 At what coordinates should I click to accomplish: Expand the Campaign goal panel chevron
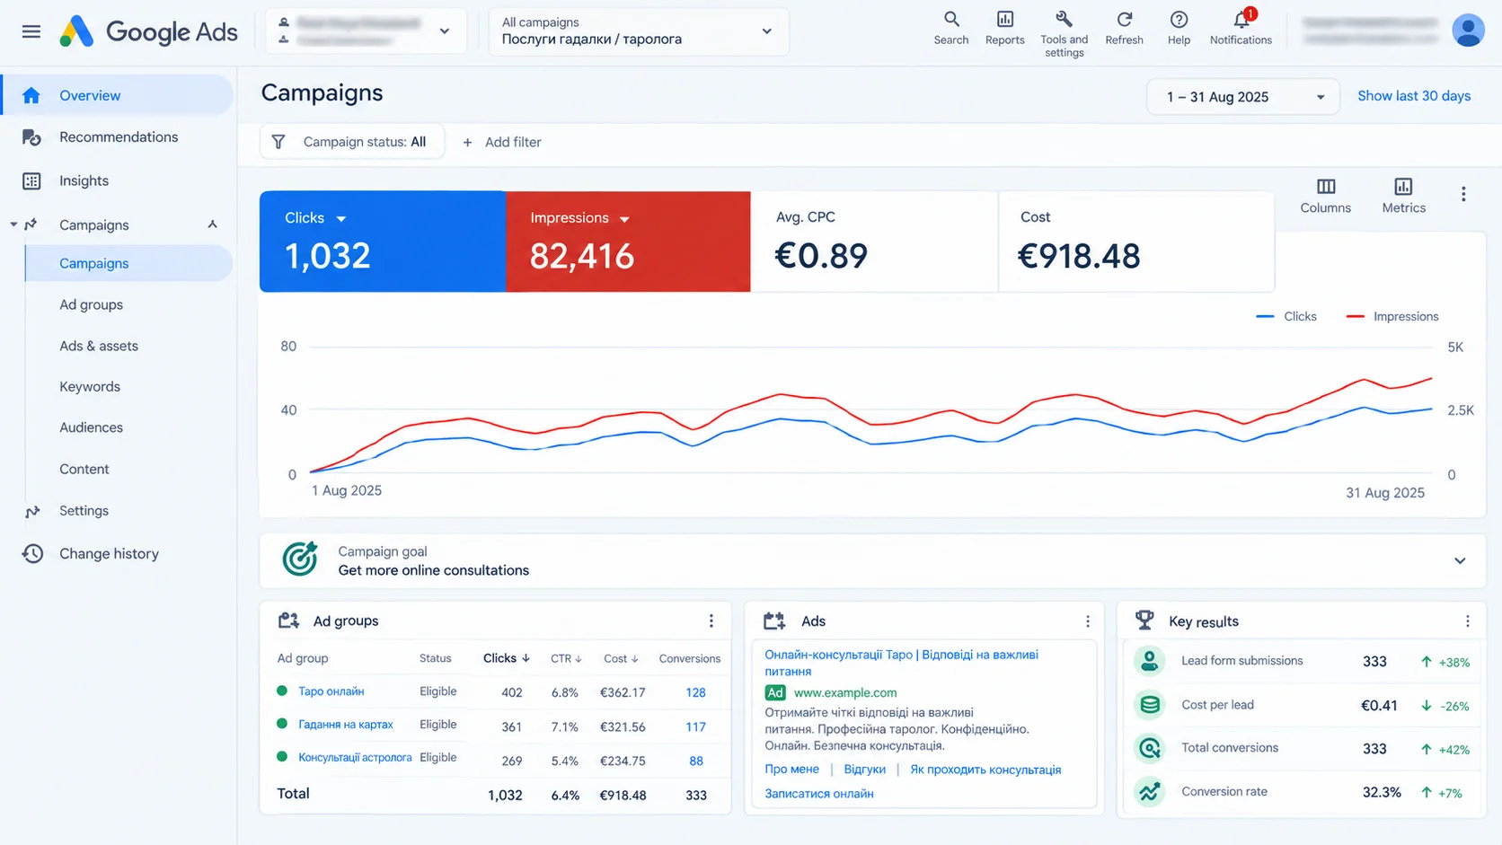coord(1460,560)
